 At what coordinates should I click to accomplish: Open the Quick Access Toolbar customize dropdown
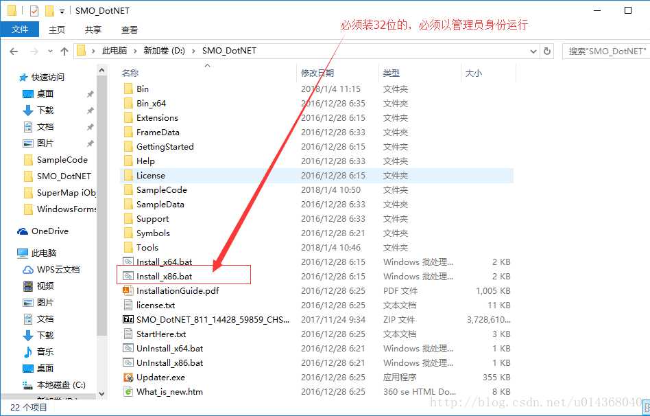(x=62, y=11)
